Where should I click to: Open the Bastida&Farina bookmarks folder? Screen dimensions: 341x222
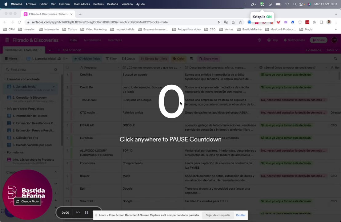(249, 29)
